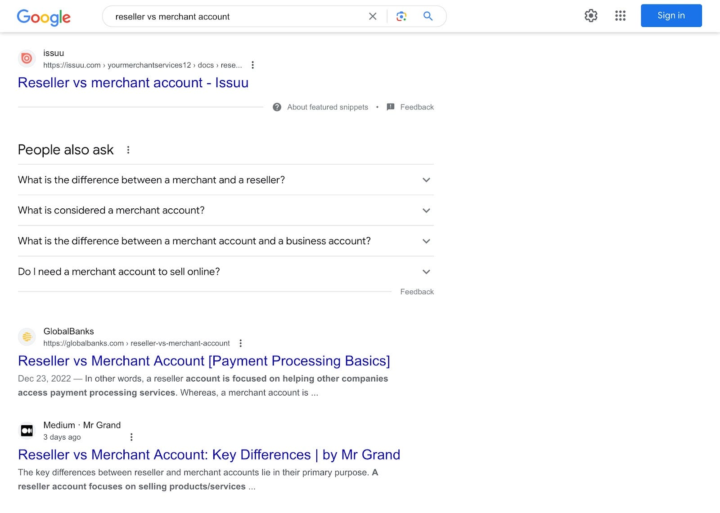
Task: Click Medium · Mr Grand source name
Action: point(82,425)
